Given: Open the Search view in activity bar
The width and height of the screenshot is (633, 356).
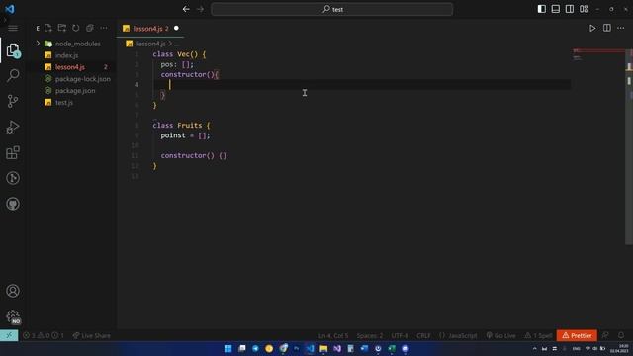Looking at the screenshot, I should (x=13, y=75).
